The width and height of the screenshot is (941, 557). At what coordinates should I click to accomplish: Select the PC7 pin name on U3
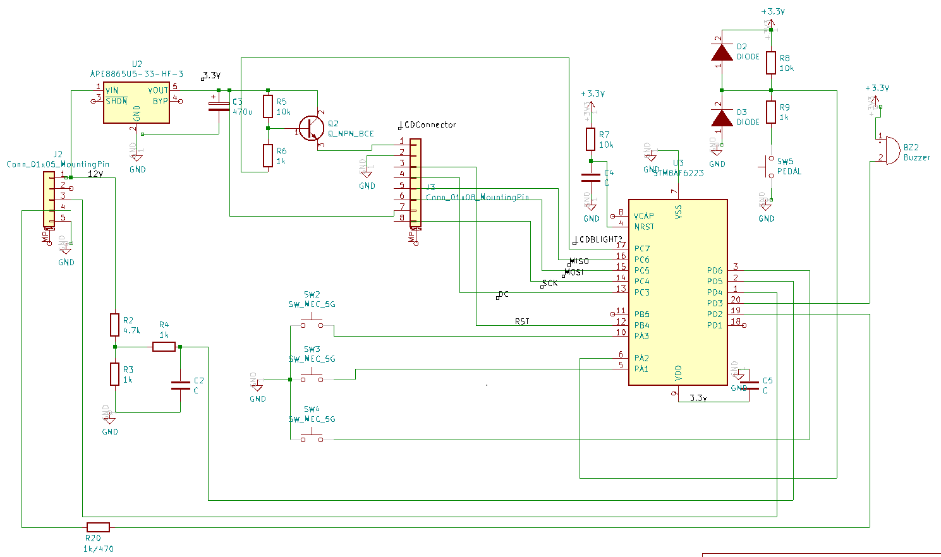tap(642, 249)
